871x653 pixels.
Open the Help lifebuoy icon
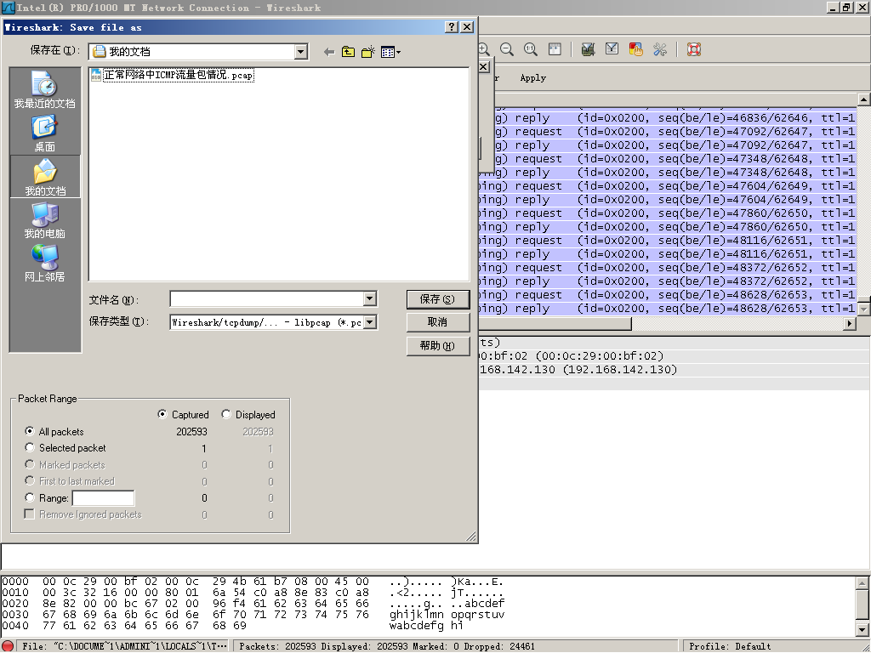pos(693,49)
